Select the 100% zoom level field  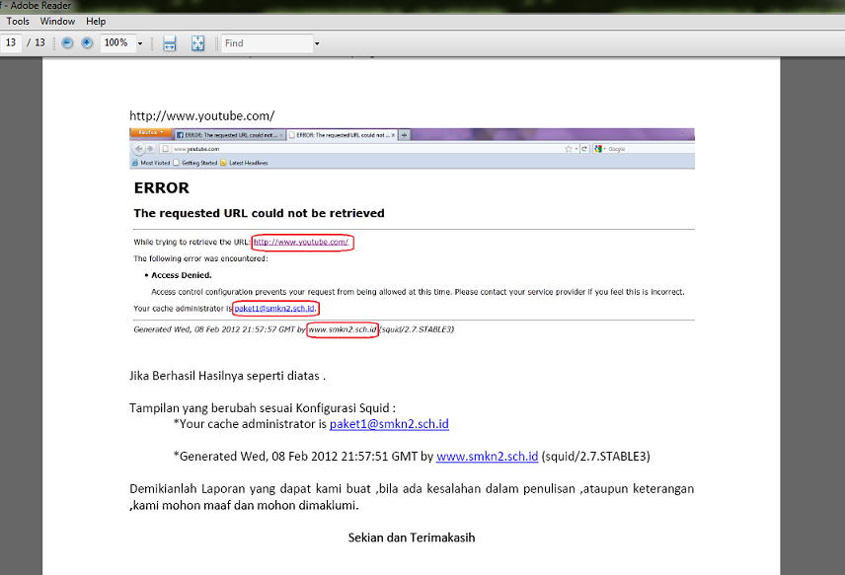click(x=115, y=42)
